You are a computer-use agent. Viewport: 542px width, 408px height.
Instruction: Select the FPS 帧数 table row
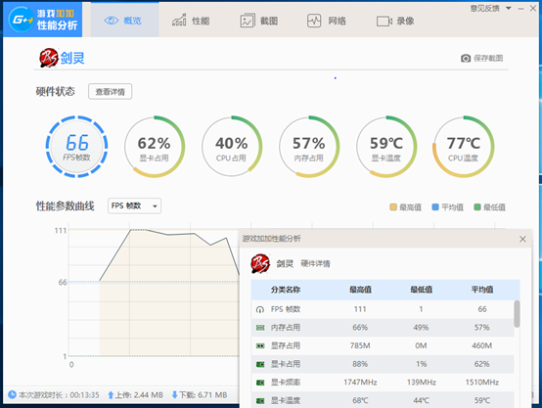[x=383, y=309]
